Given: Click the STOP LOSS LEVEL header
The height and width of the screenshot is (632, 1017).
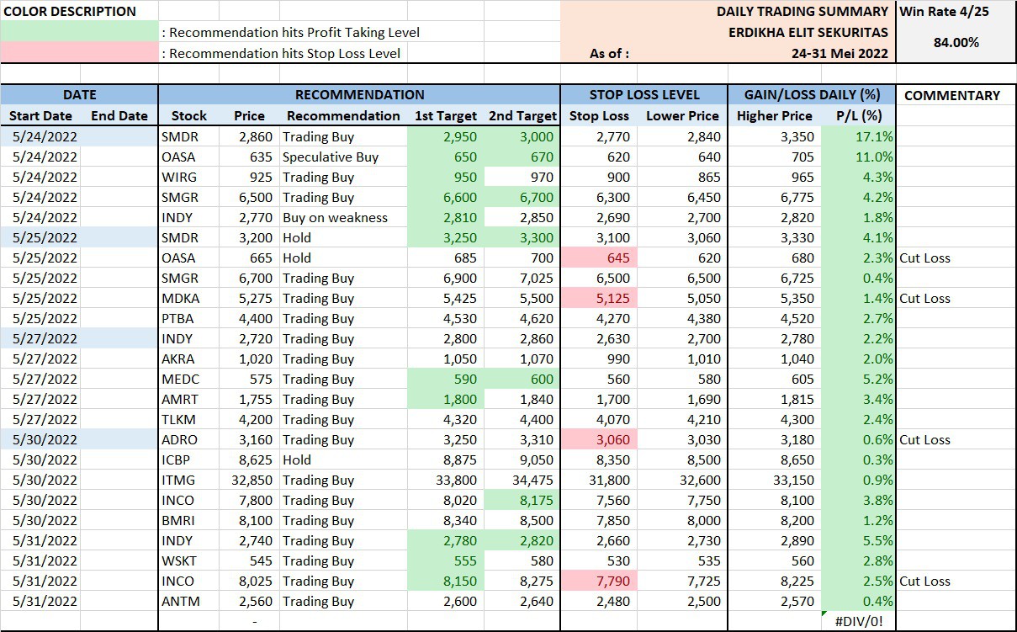Looking at the screenshot, I should click(x=644, y=95).
